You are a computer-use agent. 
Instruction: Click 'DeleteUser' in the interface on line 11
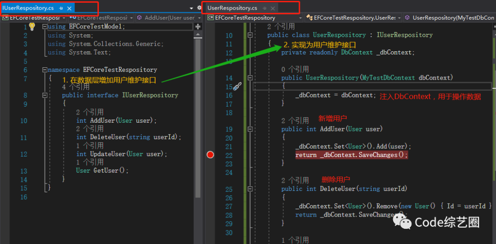108,137
